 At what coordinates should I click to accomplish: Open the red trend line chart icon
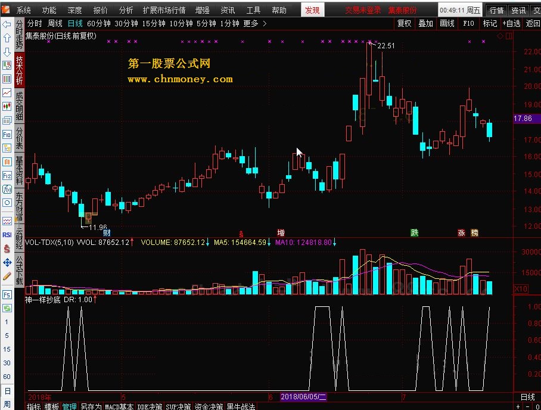pyautogui.click(x=7, y=93)
